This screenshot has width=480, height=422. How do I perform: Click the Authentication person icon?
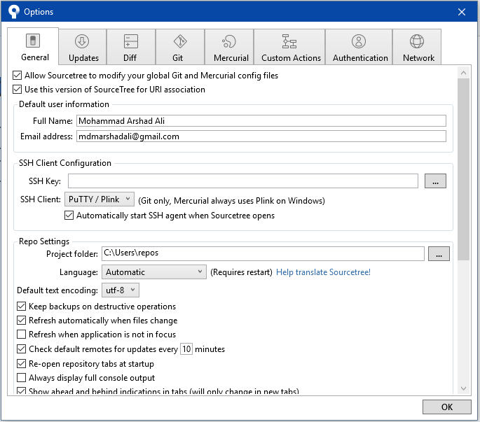click(x=359, y=41)
